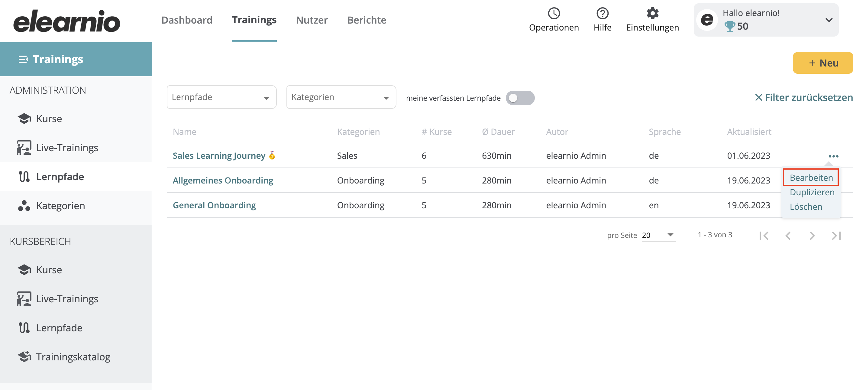This screenshot has width=866, height=390.
Task: Open Einstellungen gear icon
Action: [652, 14]
